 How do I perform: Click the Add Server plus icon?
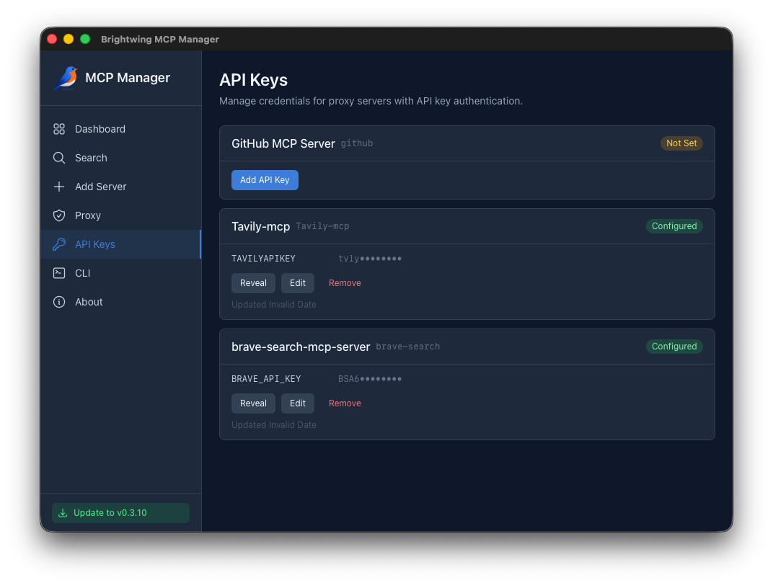[x=59, y=187]
